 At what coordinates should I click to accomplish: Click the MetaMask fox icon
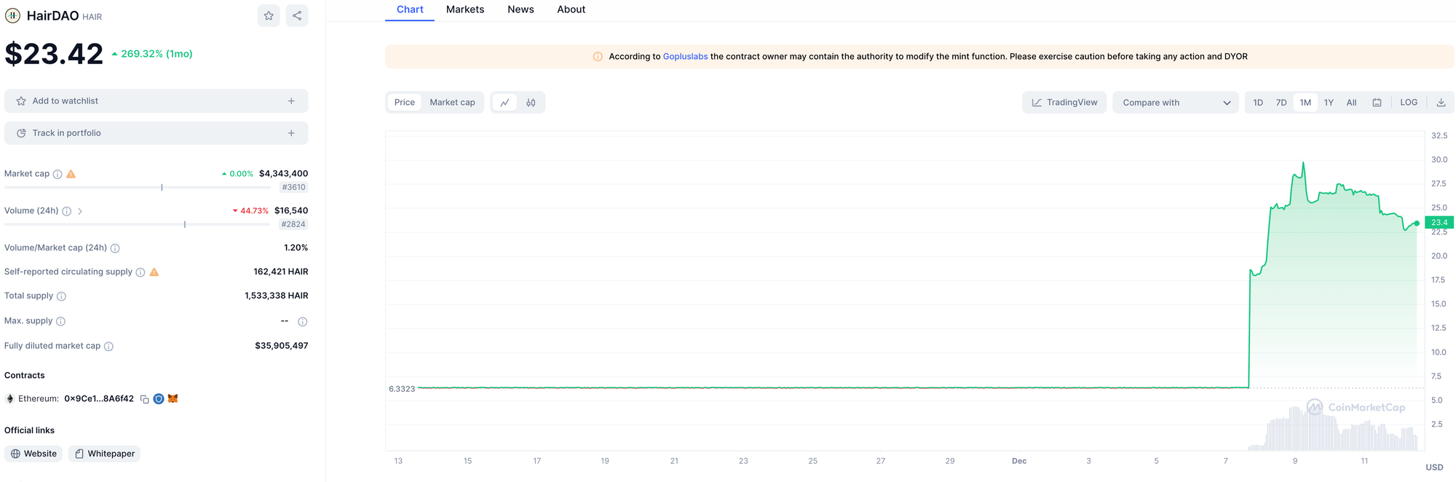pyautogui.click(x=173, y=398)
